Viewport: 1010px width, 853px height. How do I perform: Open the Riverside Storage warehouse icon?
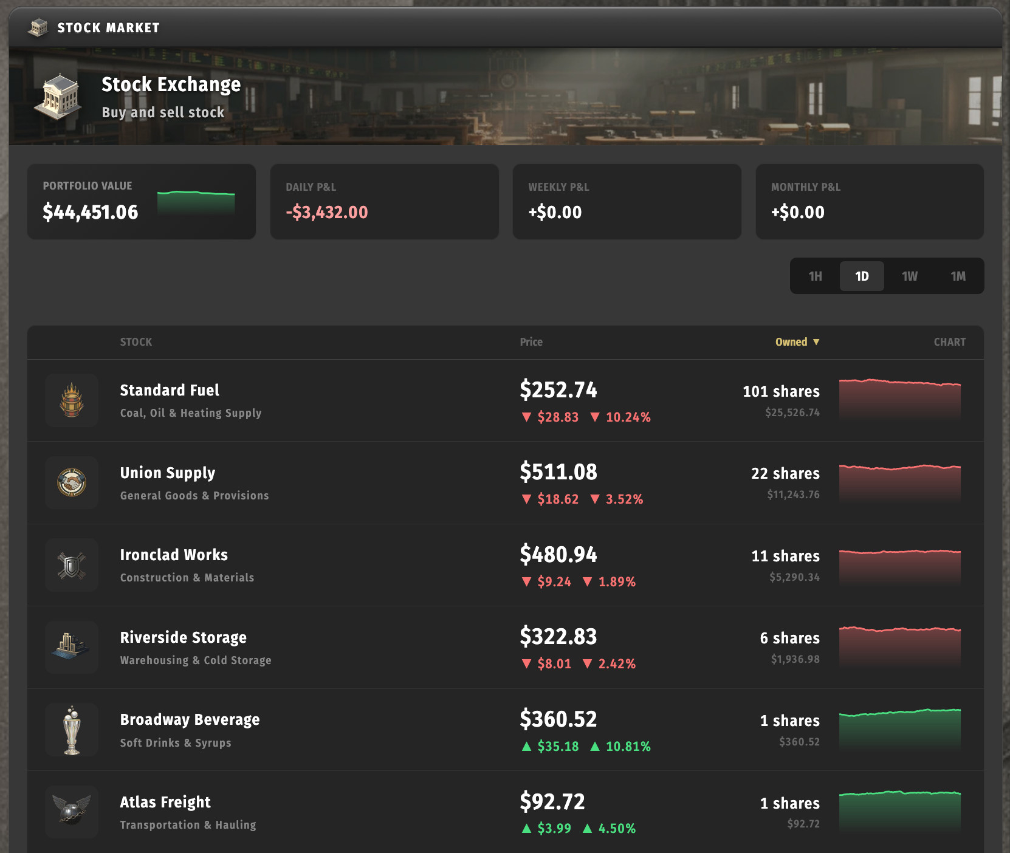[x=72, y=647]
